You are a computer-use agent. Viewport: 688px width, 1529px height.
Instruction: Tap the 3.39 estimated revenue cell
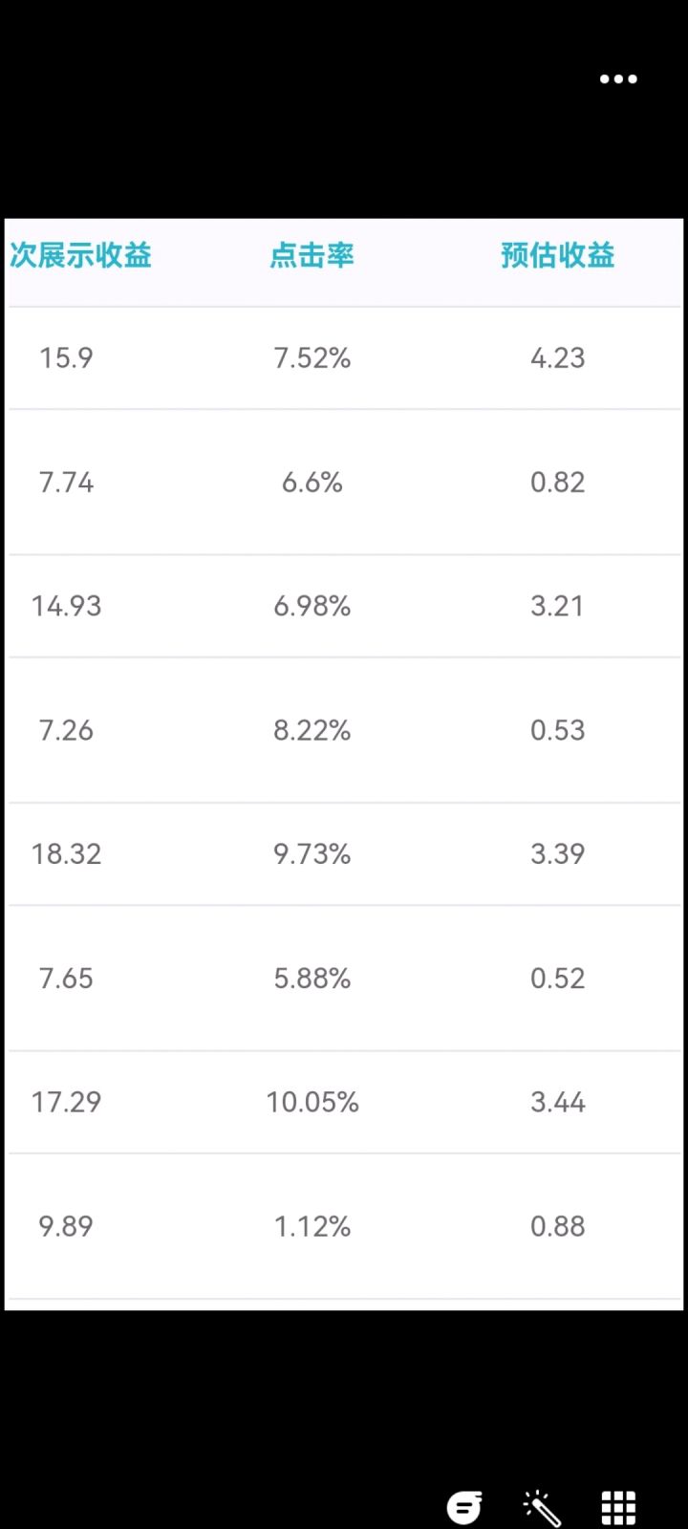coord(558,854)
